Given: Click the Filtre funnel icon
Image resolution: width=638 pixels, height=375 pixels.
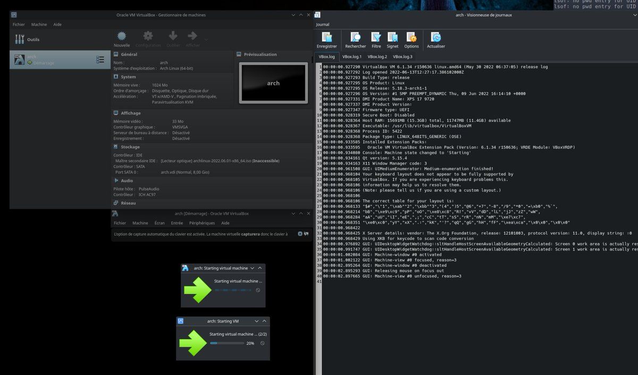Looking at the screenshot, I should 376,38.
